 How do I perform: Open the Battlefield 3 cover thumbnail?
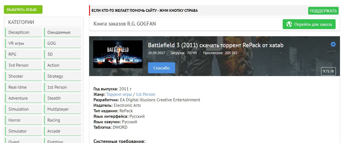pyautogui.click(x=118, y=54)
